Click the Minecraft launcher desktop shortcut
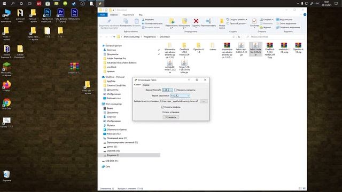 [x=6, y=69]
